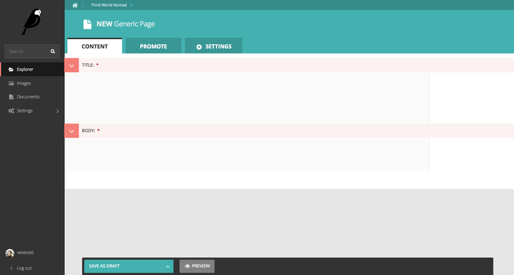Click the Images icon in sidebar
The width and height of the screenshot is (514, 275).
click(11, 84)
